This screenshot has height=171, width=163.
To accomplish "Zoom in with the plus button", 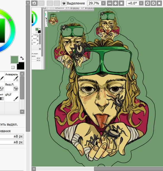I will [x=116, y=3].
